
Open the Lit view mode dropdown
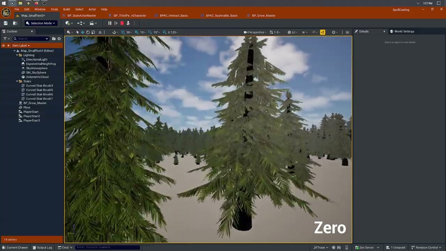pyautogui.click(x=293, y=32)
